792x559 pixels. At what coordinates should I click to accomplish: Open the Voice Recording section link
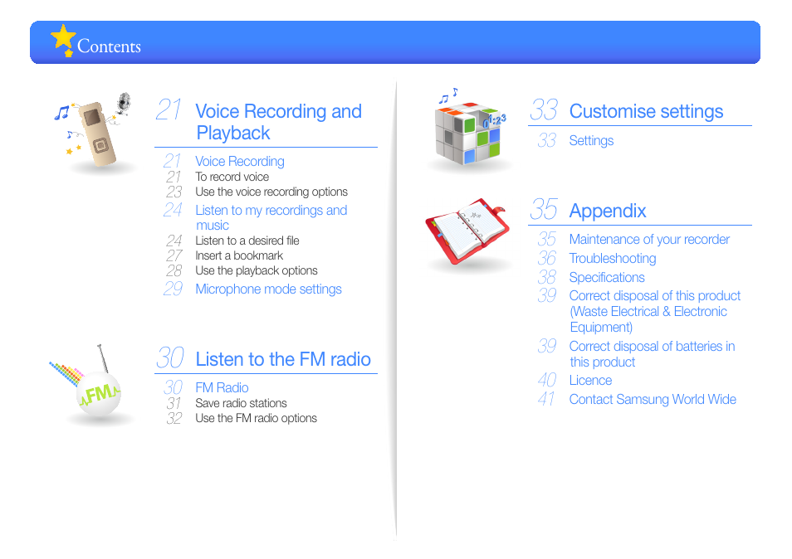pyautogui.click(x=240, y=162)
